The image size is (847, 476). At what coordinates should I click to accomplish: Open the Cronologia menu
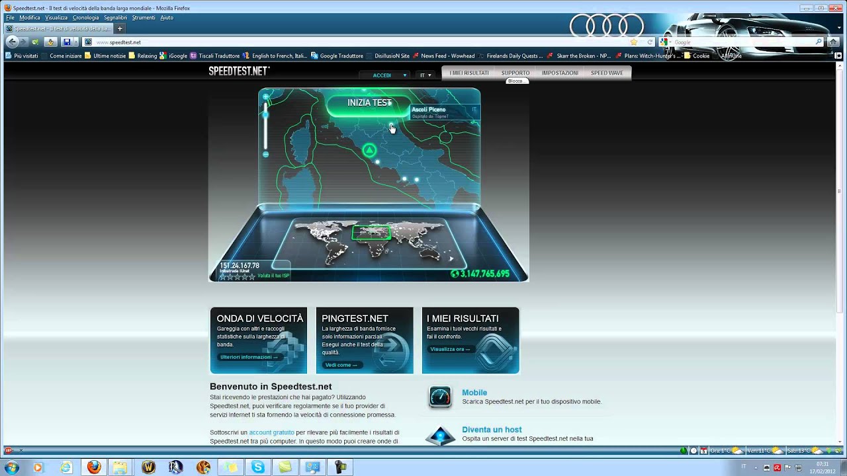85,18
